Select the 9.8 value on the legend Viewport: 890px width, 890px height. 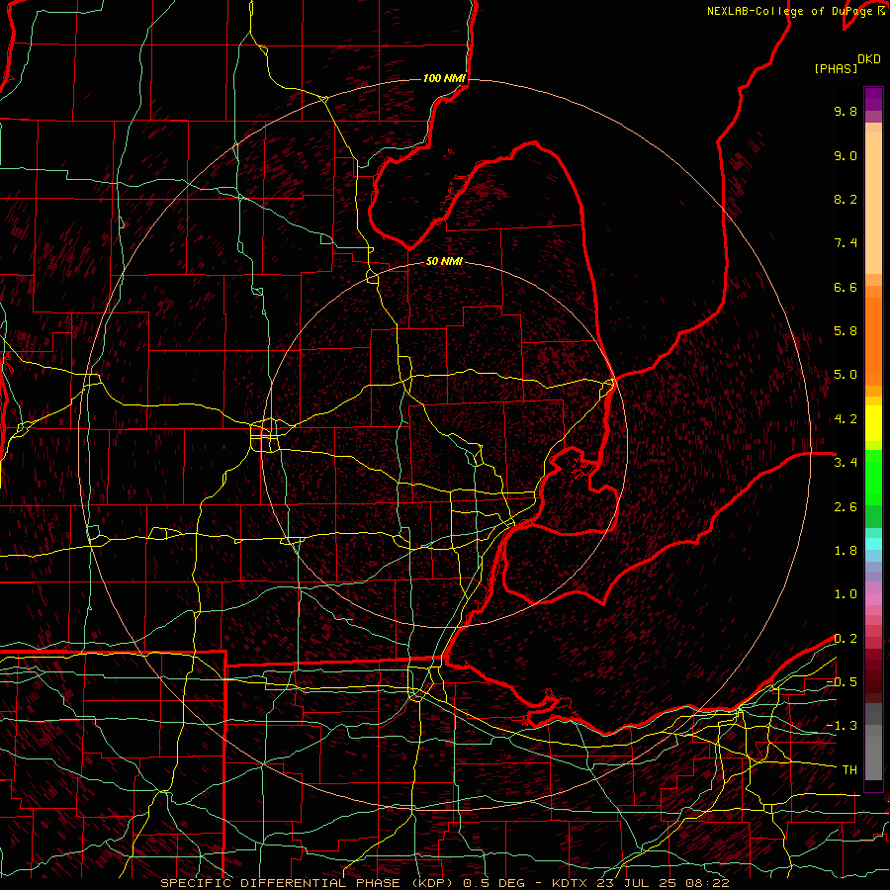coord(845,111)
